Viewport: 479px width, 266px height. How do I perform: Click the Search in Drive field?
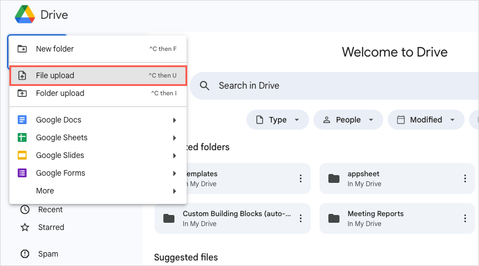[x=334, y=85]
